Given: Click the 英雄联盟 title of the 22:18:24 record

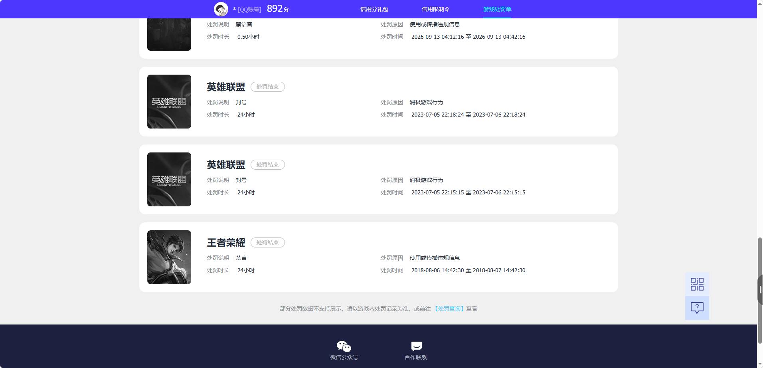Looking at the screenshot, I should pos(226,87).
